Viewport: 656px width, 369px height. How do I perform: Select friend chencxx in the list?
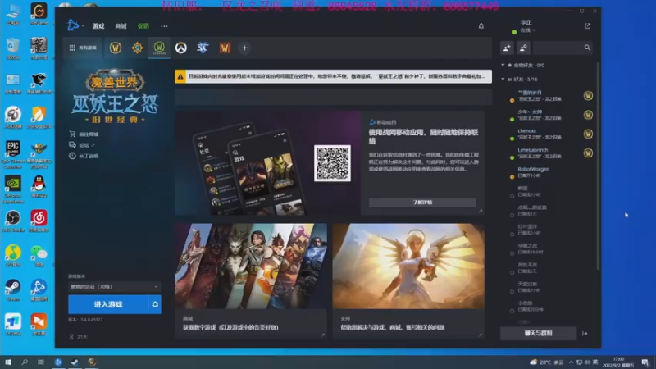(545, 134)
